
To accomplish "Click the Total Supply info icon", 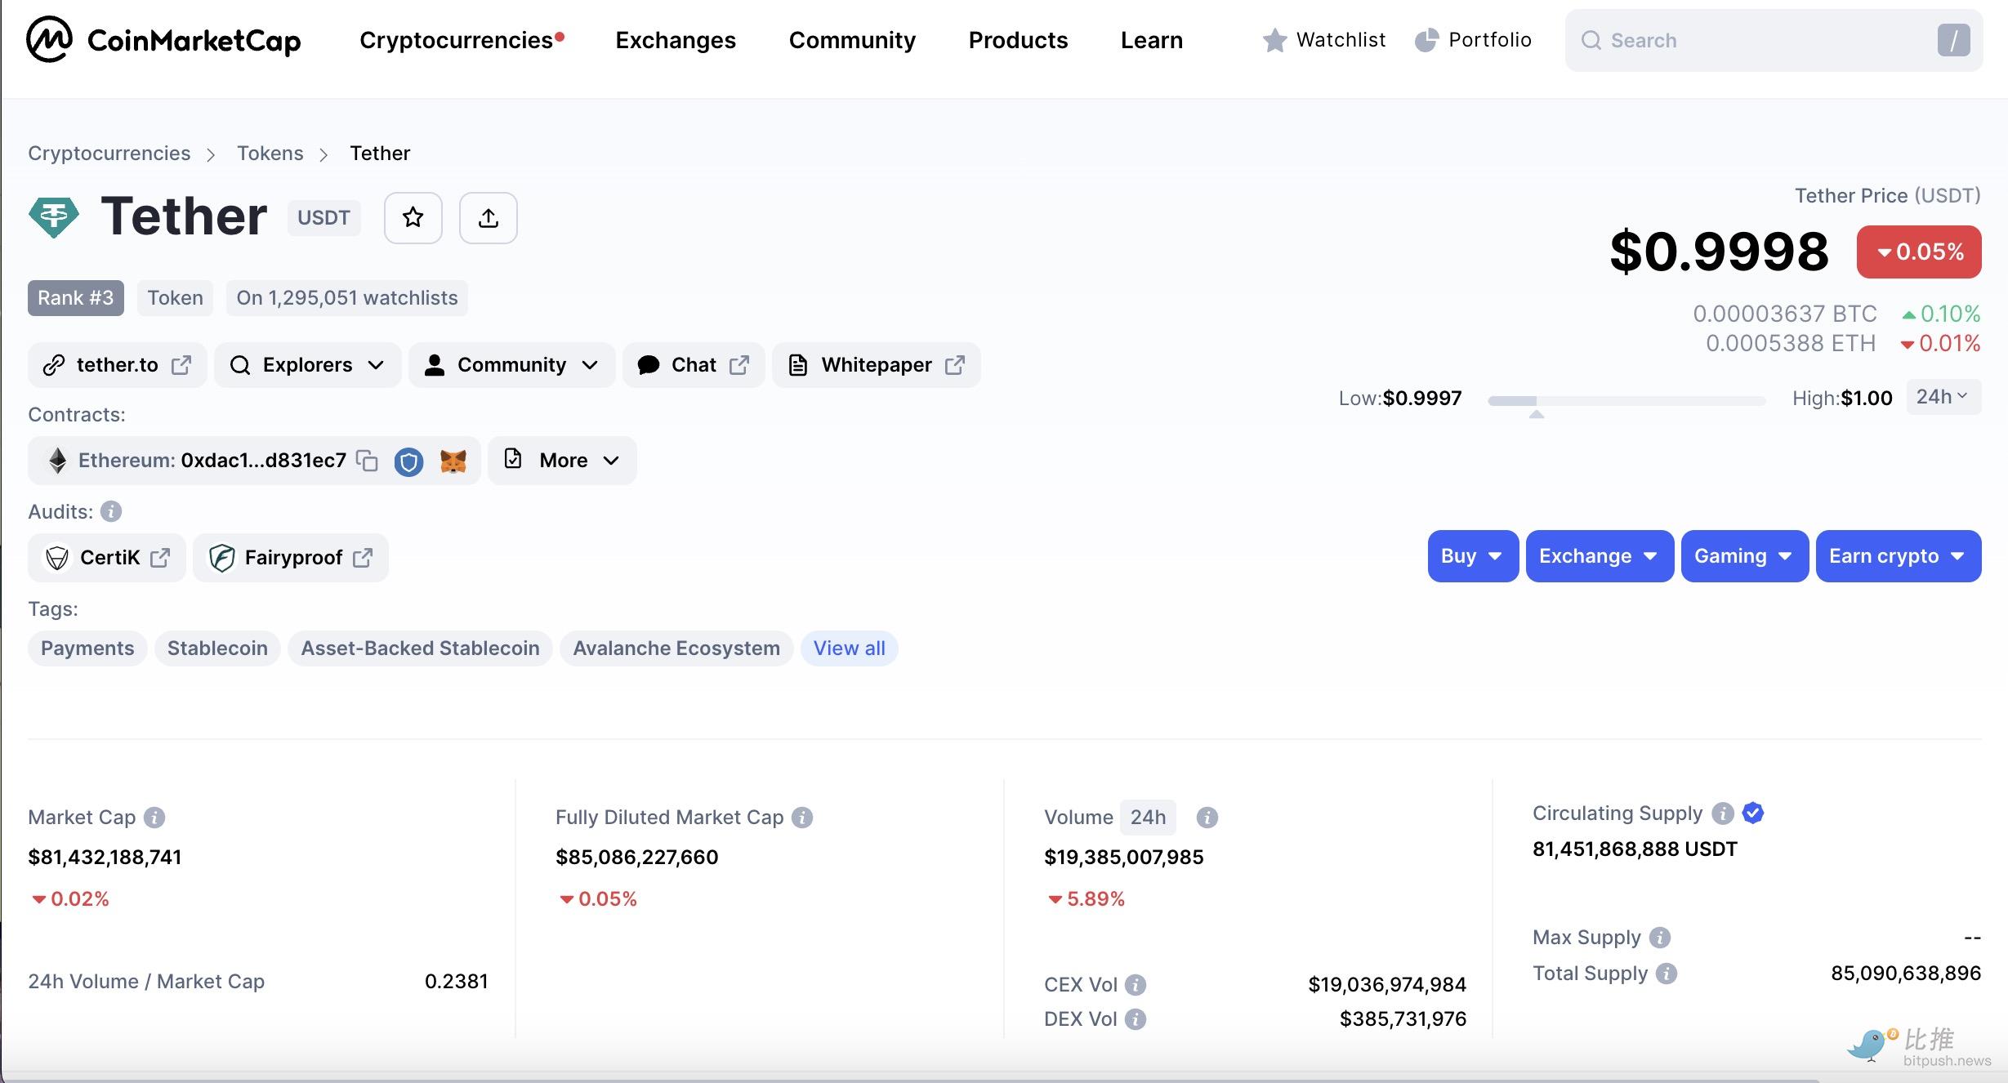I will tap(1667, 974).
